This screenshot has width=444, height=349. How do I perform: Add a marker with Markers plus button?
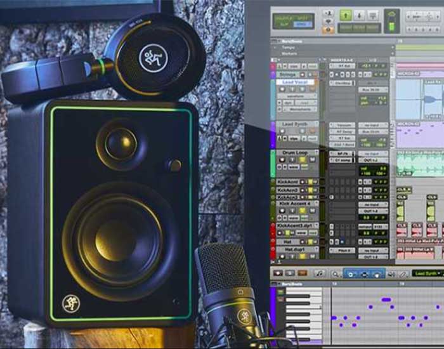[x=393, y=53]
